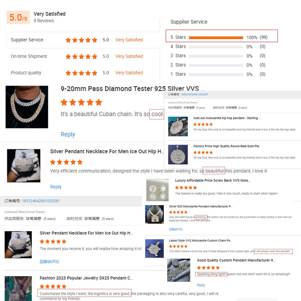This screenshot has height=301, width=301.
Task: Click the On-time Shipment rating row
Action: point(83,56)
